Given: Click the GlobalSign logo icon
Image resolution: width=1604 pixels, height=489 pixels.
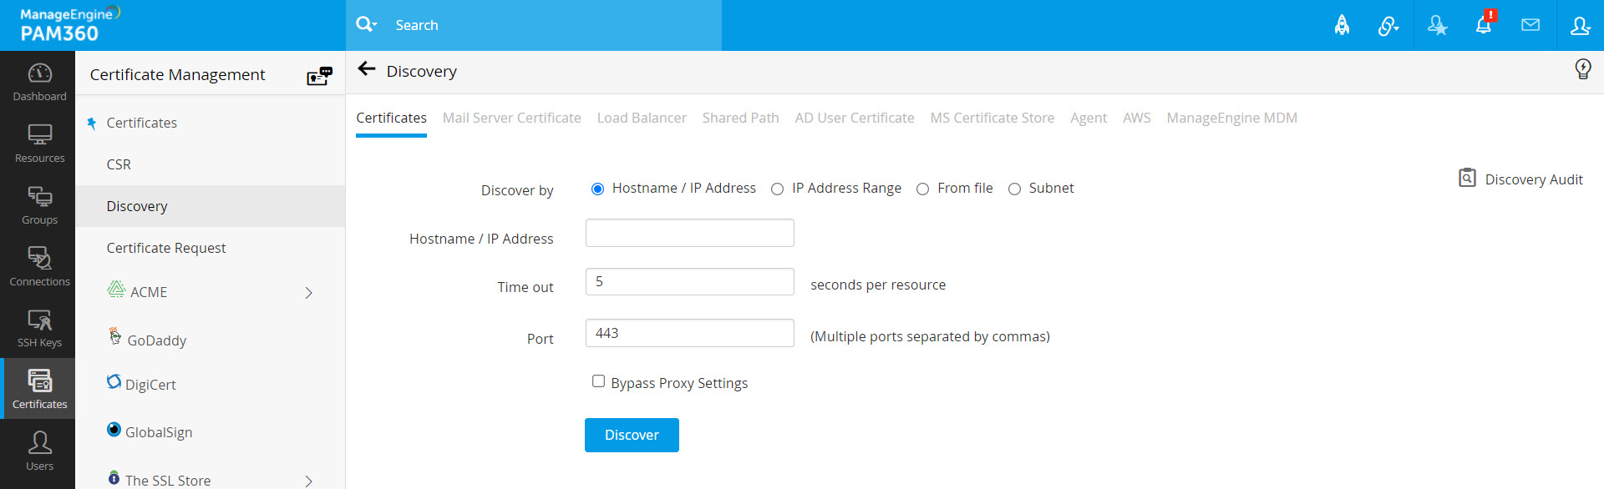Looking at the screenshot, I should (114, 429).
